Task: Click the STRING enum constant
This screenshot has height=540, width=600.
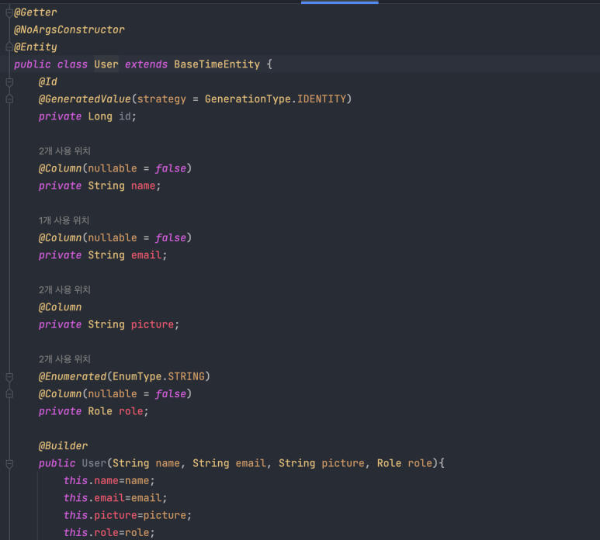Action: click(x=186, y=377)
